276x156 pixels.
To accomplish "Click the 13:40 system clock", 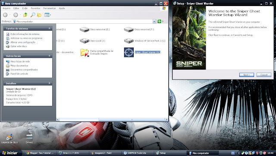I will (x=270, y=153).
